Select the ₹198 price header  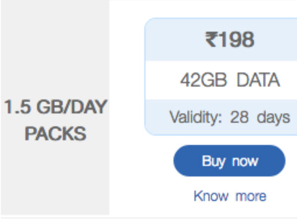point(229,40)
